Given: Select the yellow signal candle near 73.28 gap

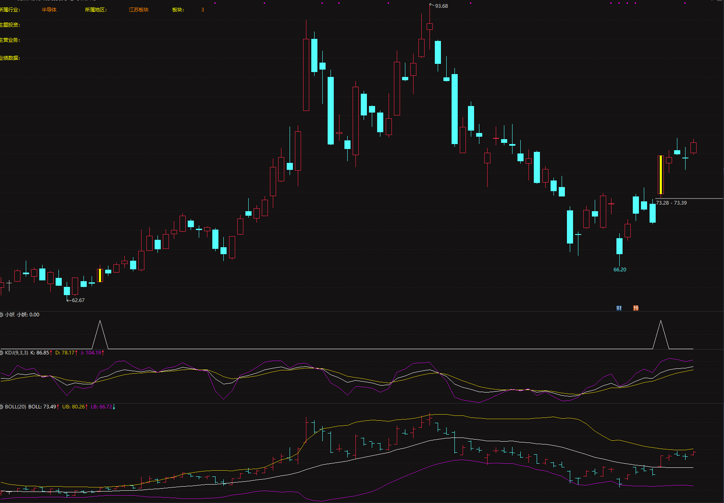Looking at the screenshot, I should click(661, 175).
